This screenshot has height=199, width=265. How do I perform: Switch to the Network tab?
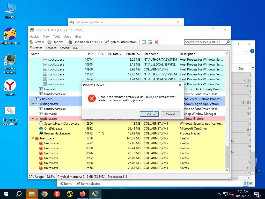[x=64, y=48]
